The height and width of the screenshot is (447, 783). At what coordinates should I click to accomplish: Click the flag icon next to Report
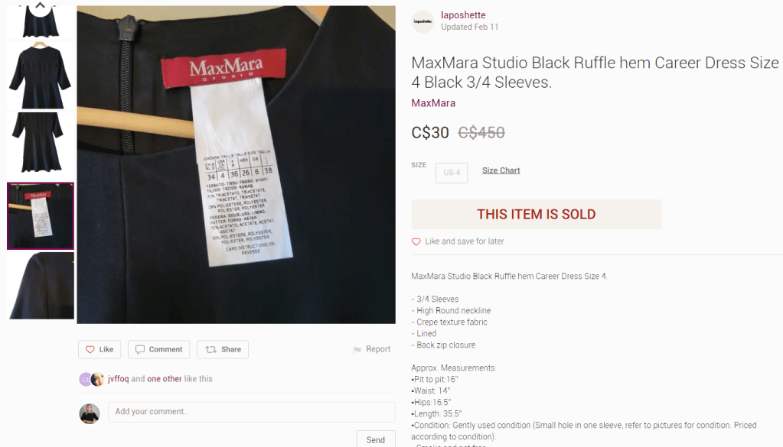click(357, 350)
